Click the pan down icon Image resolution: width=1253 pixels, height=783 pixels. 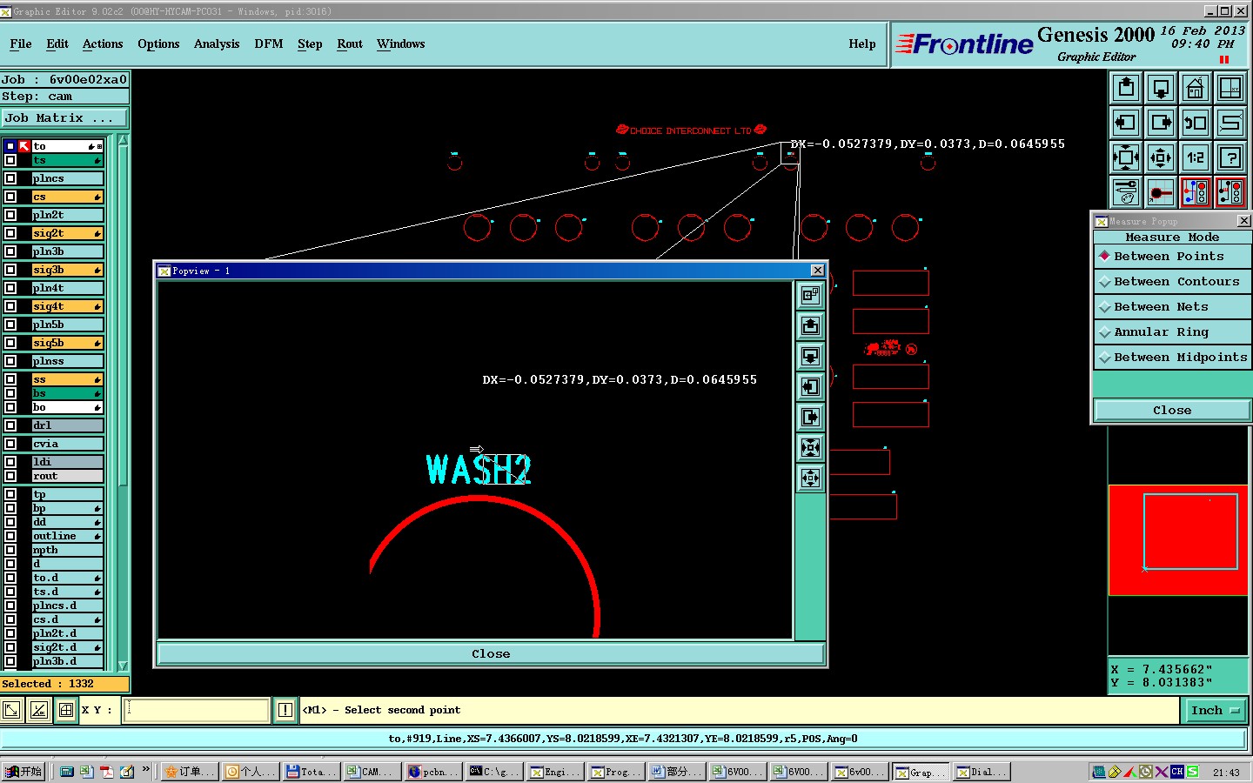1161,88
